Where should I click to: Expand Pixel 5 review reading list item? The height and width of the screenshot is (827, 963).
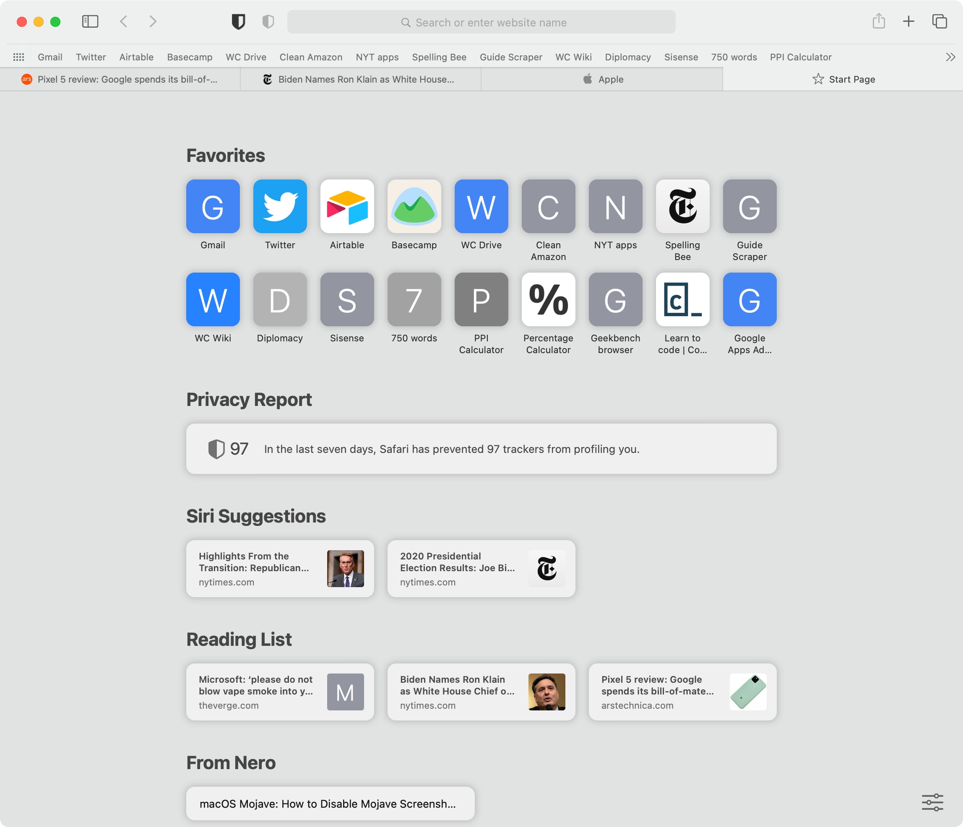tap(682, 691)
